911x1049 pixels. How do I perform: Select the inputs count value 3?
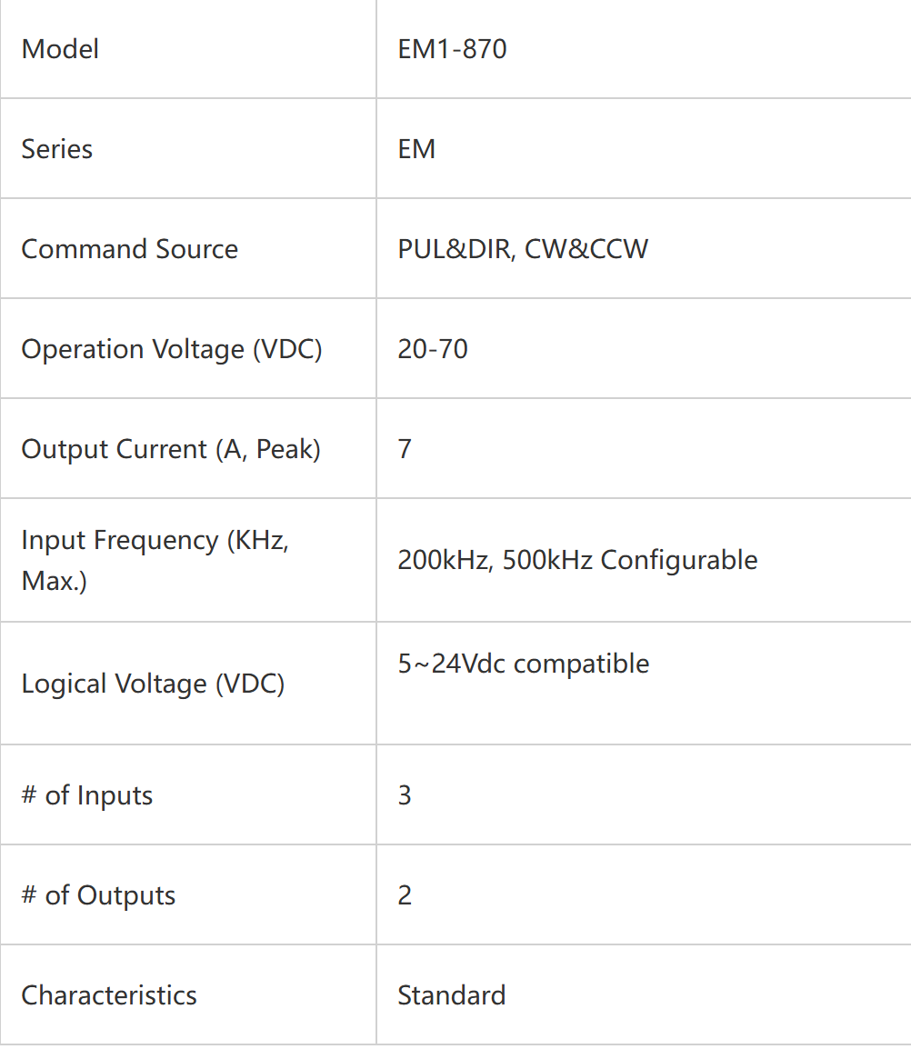(x=405, y=795)
